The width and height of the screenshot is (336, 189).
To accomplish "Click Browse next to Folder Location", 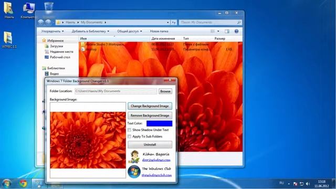I will (165, 91).
